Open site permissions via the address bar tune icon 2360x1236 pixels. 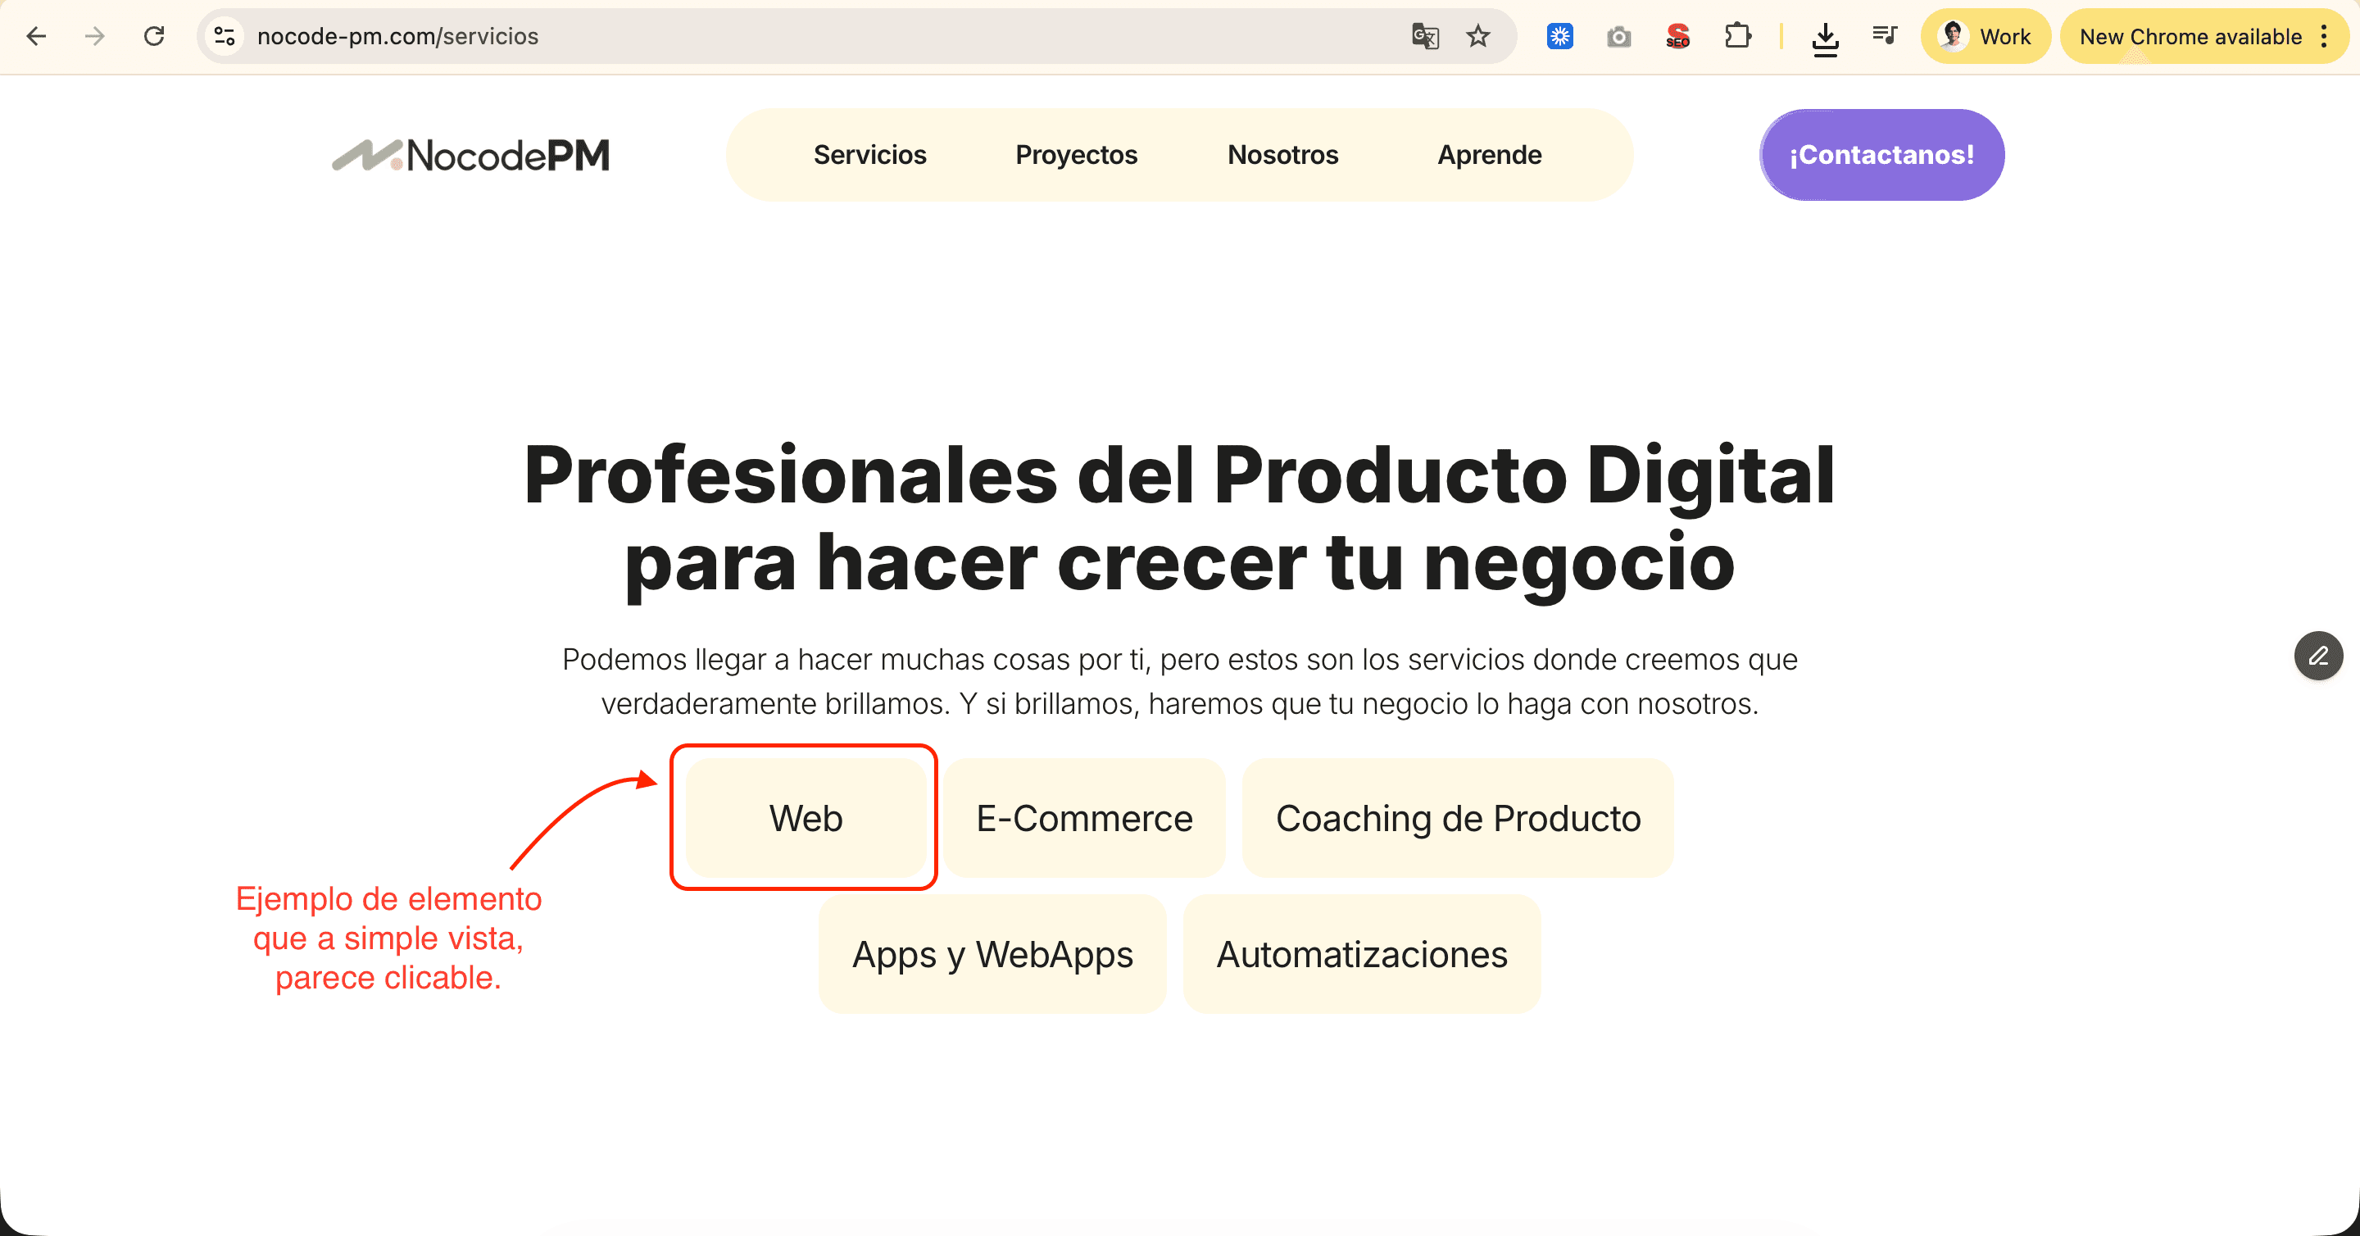(224, 37)
